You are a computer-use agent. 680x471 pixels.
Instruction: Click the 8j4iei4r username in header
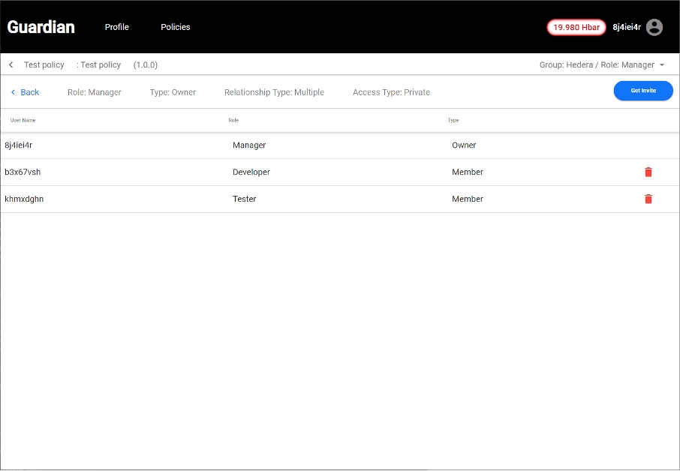click(627, 27)
